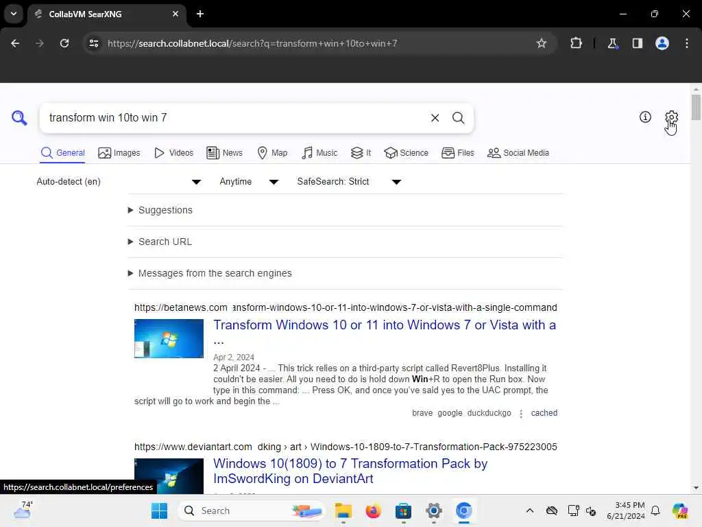Click the SearXNG logo magnifier
This screenshot has width=702, height=527.
coord(19,118)
